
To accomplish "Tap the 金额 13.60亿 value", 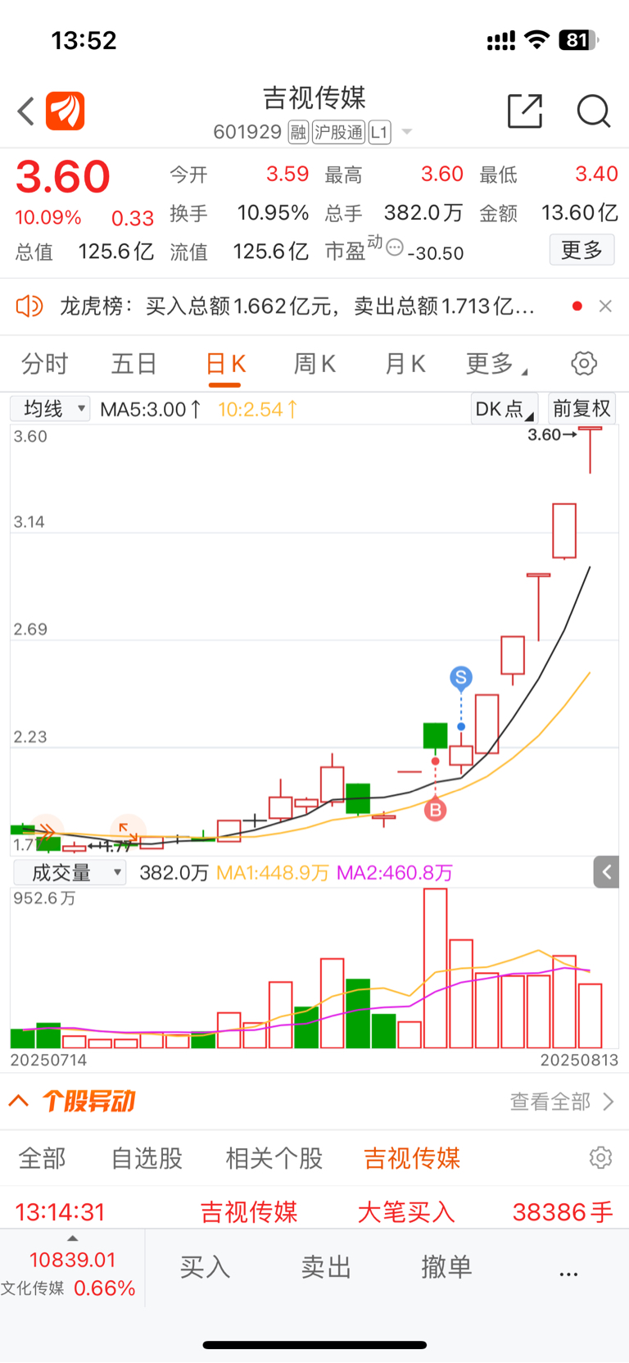I will pos(580,213).
